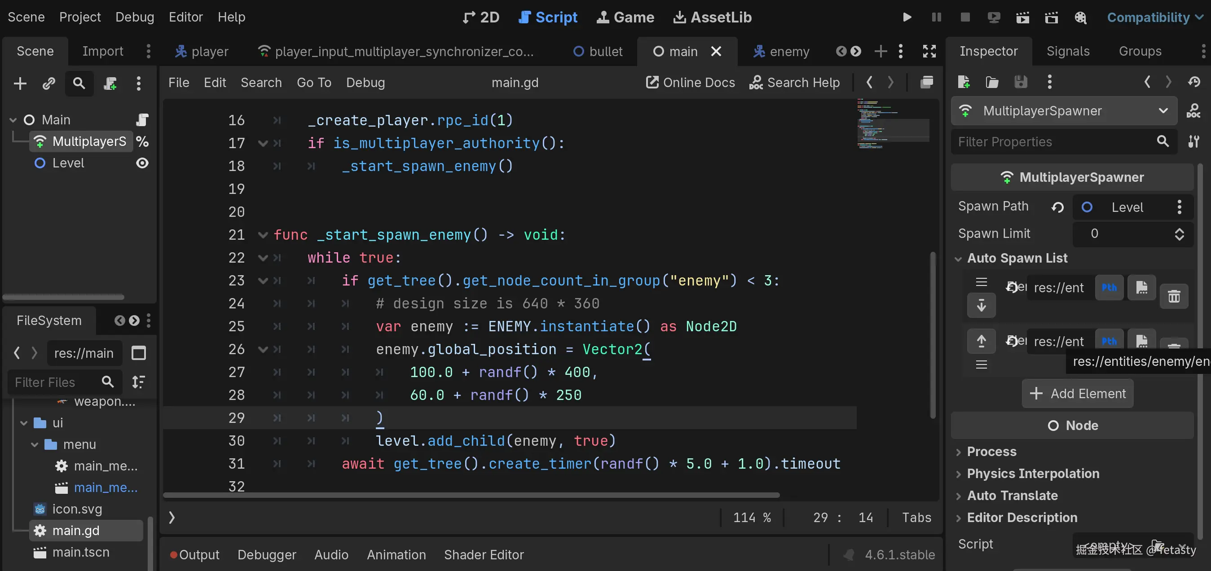Viewport: 1211px width, 571px height.
Task: Delete first Auto Spawn List element
Action: [x=1174, y=296]
